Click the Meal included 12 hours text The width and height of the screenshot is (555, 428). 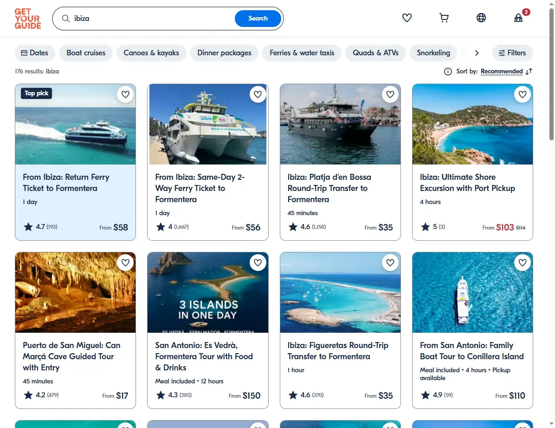coord(189,381)
